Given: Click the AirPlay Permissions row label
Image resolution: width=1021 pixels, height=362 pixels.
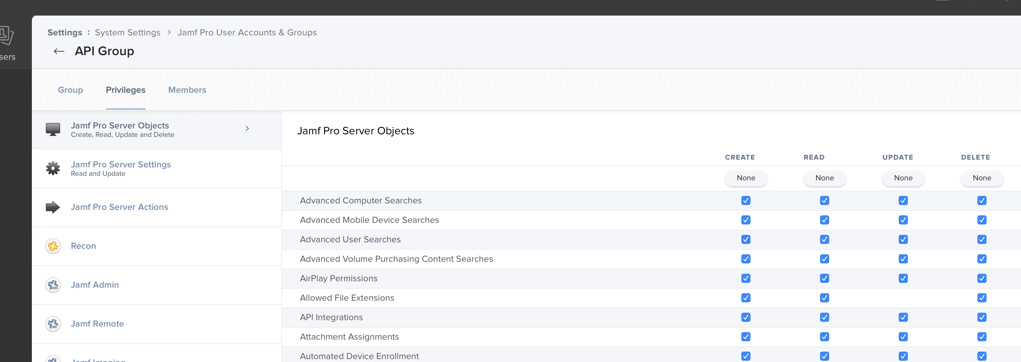Looking at the screenshot, I should click(338, 278).
